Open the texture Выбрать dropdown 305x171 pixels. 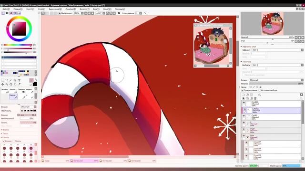pos(277,65)
